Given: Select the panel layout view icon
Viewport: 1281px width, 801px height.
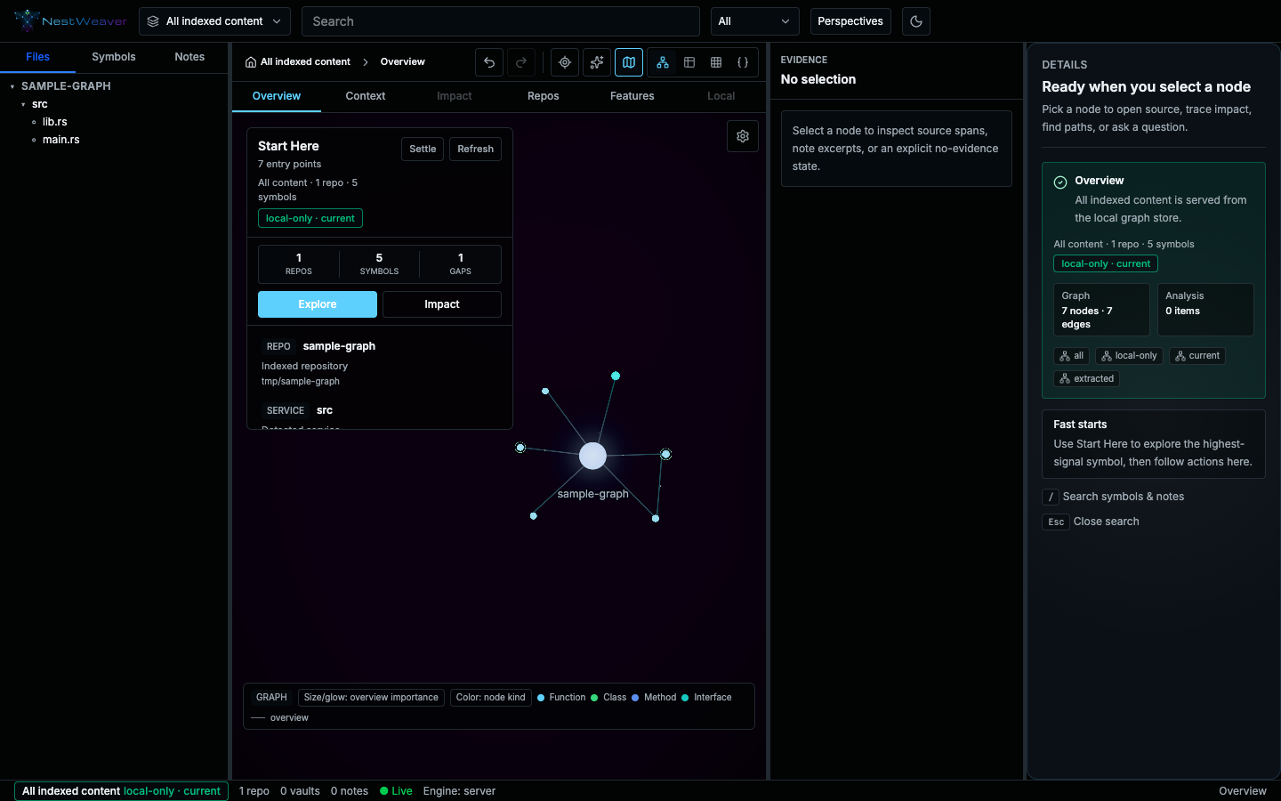Looking at the screenshot, I should click(x=689, y=62).
